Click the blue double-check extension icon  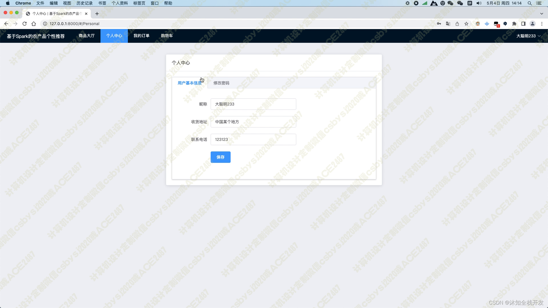pyautogui.click(x=487, y=24)
